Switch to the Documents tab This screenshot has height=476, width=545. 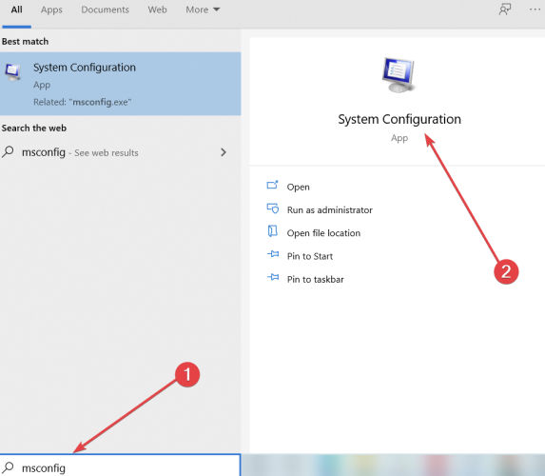[x=105, y=10]
